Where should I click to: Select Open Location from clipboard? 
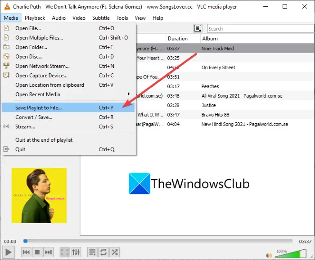68,85
